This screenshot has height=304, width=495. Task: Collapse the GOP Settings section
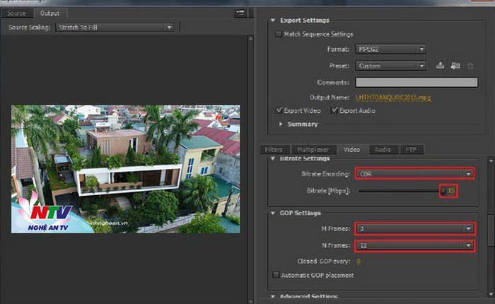[x=274, y=213]
